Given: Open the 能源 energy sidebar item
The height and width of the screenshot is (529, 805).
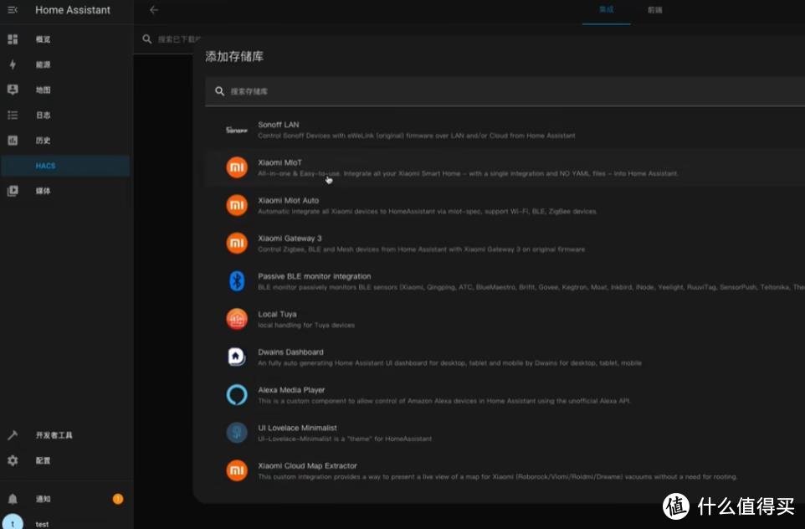Looking at the screenshot, I should 43,64.
